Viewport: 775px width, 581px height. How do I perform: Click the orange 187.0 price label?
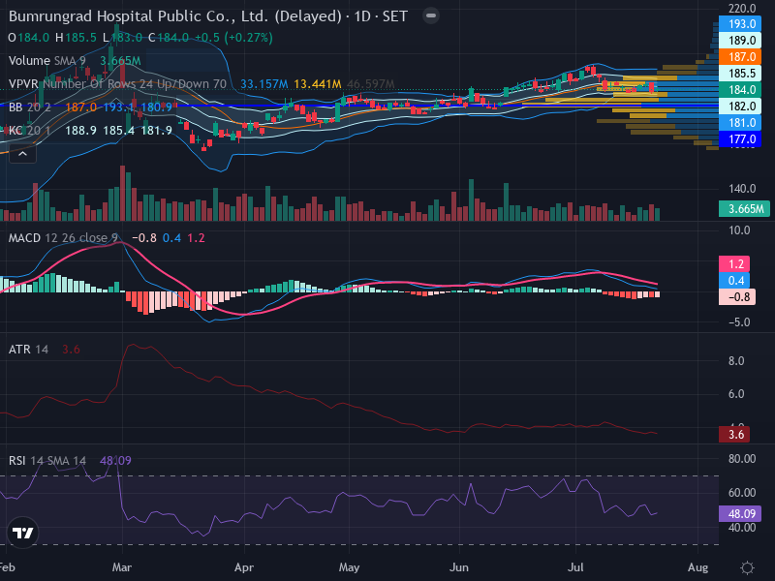[740, 57]
